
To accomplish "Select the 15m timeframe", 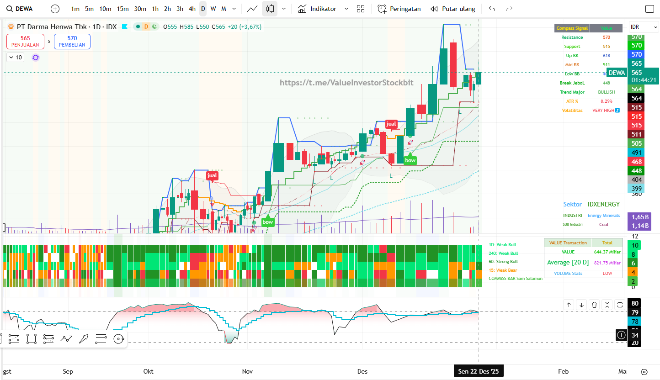I will (x=122, y=9).
